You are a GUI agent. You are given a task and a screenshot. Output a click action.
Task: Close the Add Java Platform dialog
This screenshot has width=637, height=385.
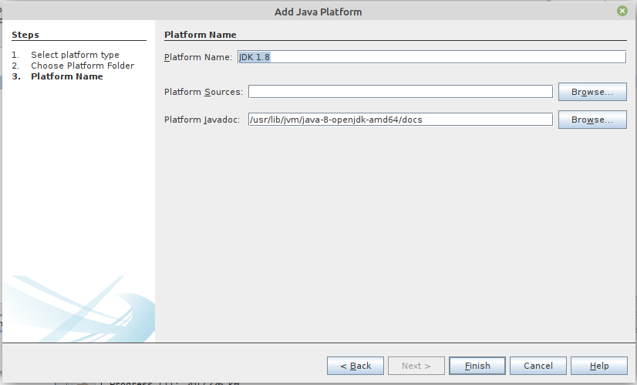click(622, 11)
